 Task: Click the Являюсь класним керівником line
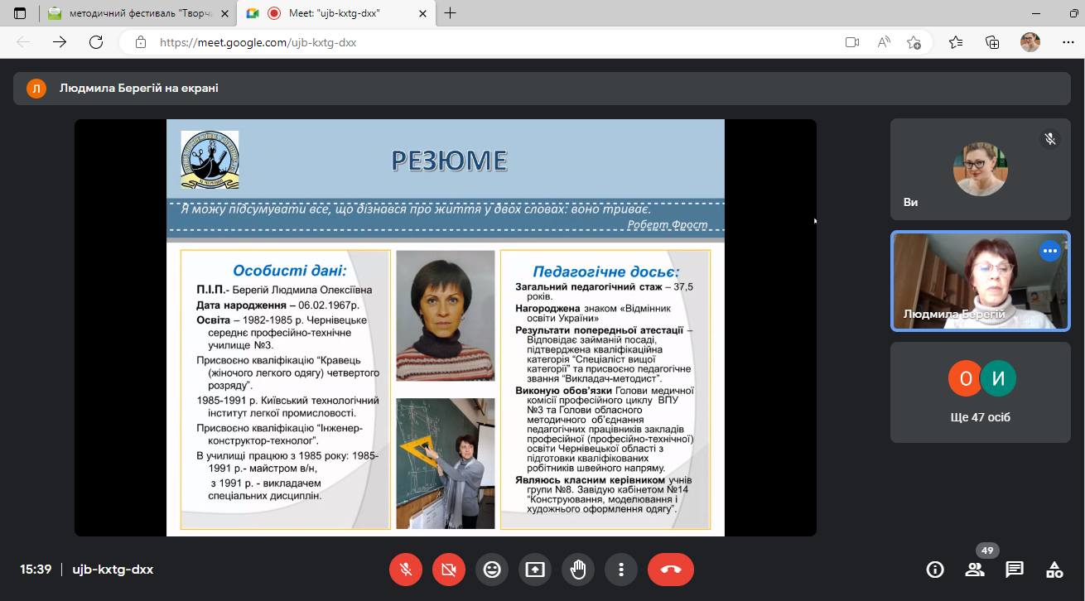tap(604, 494)
